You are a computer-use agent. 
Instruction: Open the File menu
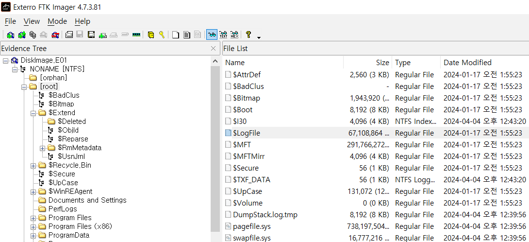11,21
